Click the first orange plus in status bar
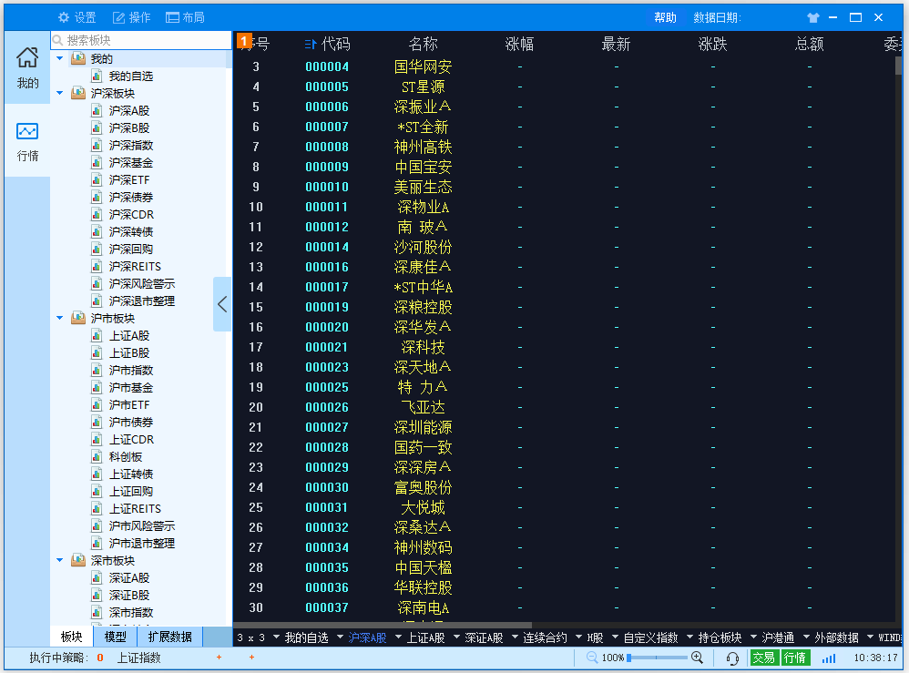The image size is (909, 673). coord(219,658)
